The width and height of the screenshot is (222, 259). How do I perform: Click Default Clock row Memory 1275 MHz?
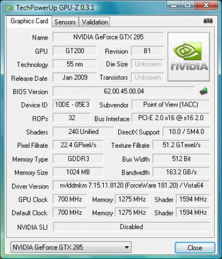click(x=132, y=213)
